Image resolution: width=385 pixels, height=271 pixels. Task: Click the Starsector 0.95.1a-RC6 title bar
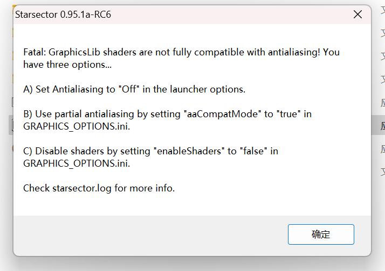click(x=162, y=15)
